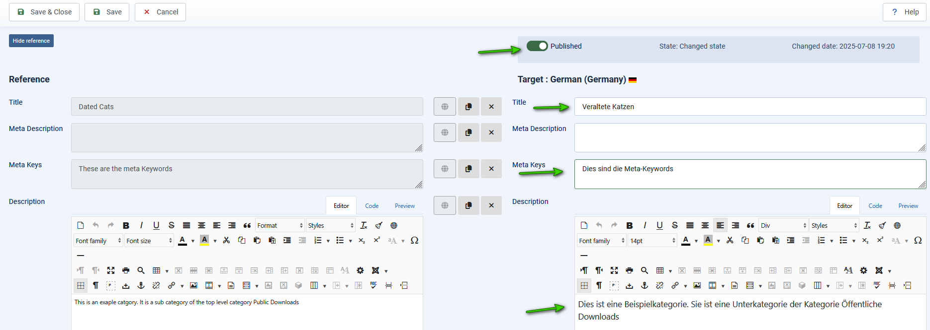
Task: Toggle underline in target editor
Action: pyautogui.click(x=659, y=225)
